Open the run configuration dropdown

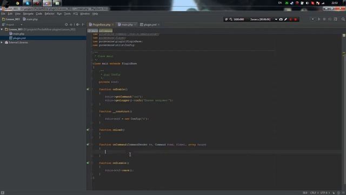click(312, 19)
